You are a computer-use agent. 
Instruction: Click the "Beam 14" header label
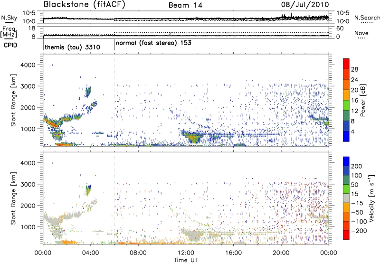point(186,5)
